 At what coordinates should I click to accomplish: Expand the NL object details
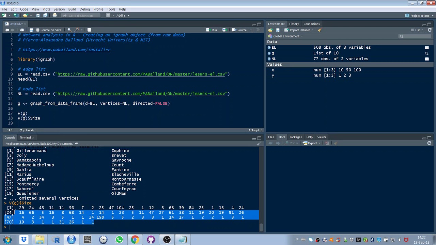click(x=269, y=59)
